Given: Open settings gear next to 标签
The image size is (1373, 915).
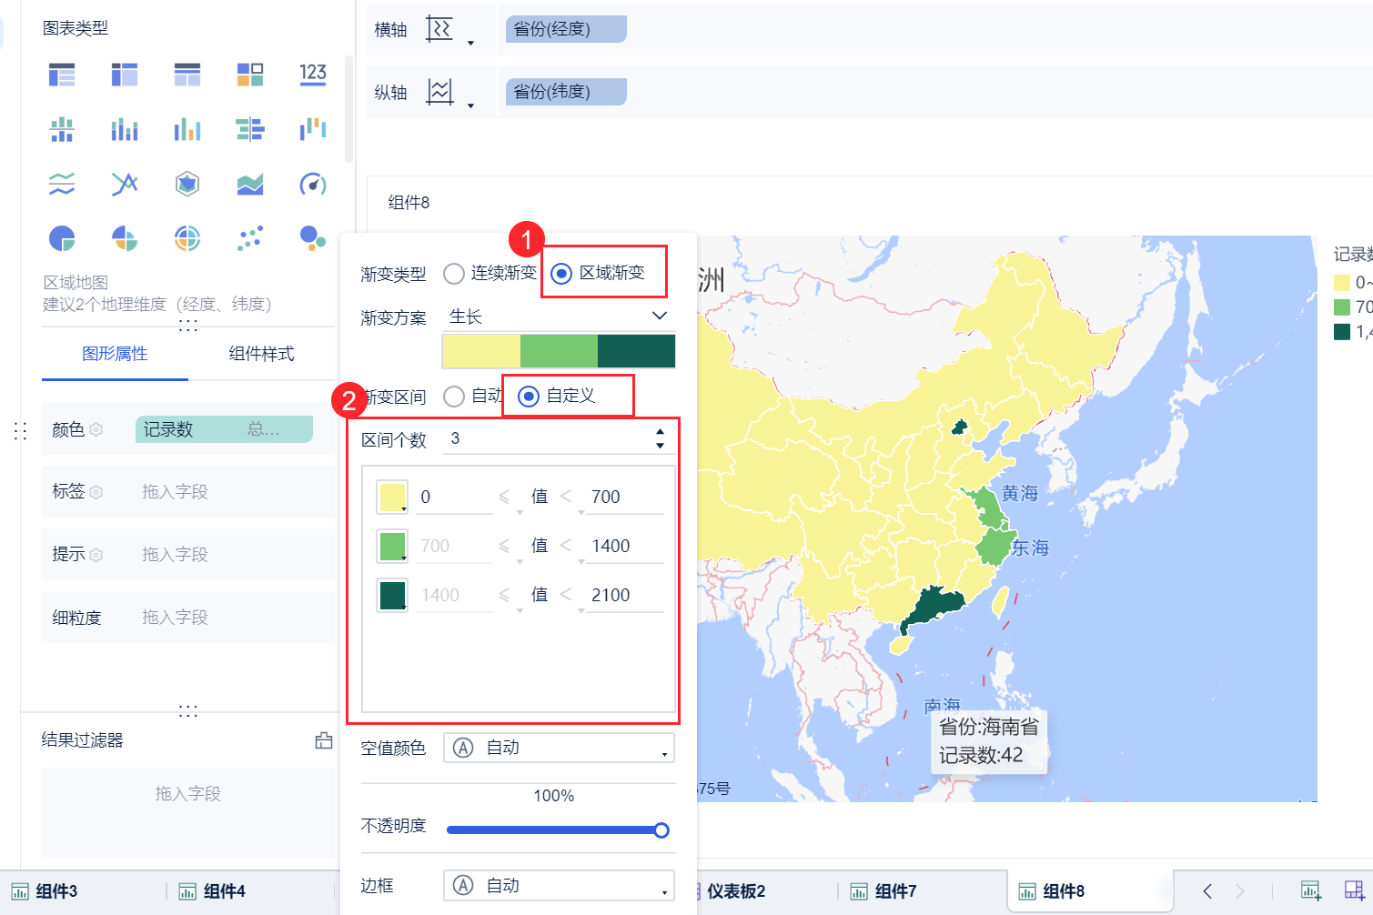Looking at the screenshot, I should [x=96, y=492].
